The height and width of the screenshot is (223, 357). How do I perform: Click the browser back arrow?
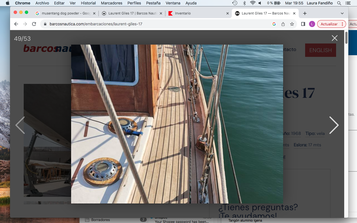pos(16,24)
